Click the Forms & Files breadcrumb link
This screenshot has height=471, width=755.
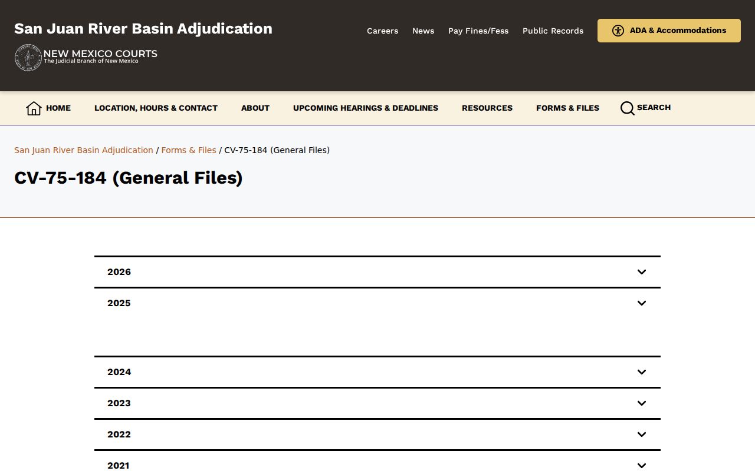tap(189, 150)
